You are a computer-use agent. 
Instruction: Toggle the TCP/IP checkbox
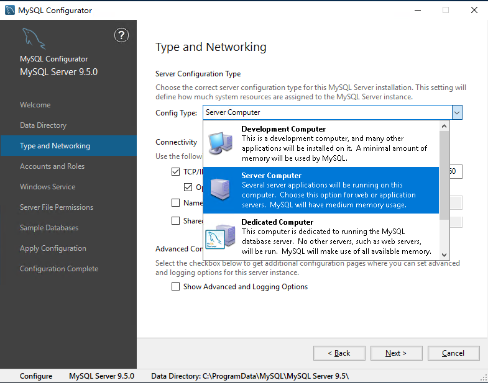pos(175,171)
